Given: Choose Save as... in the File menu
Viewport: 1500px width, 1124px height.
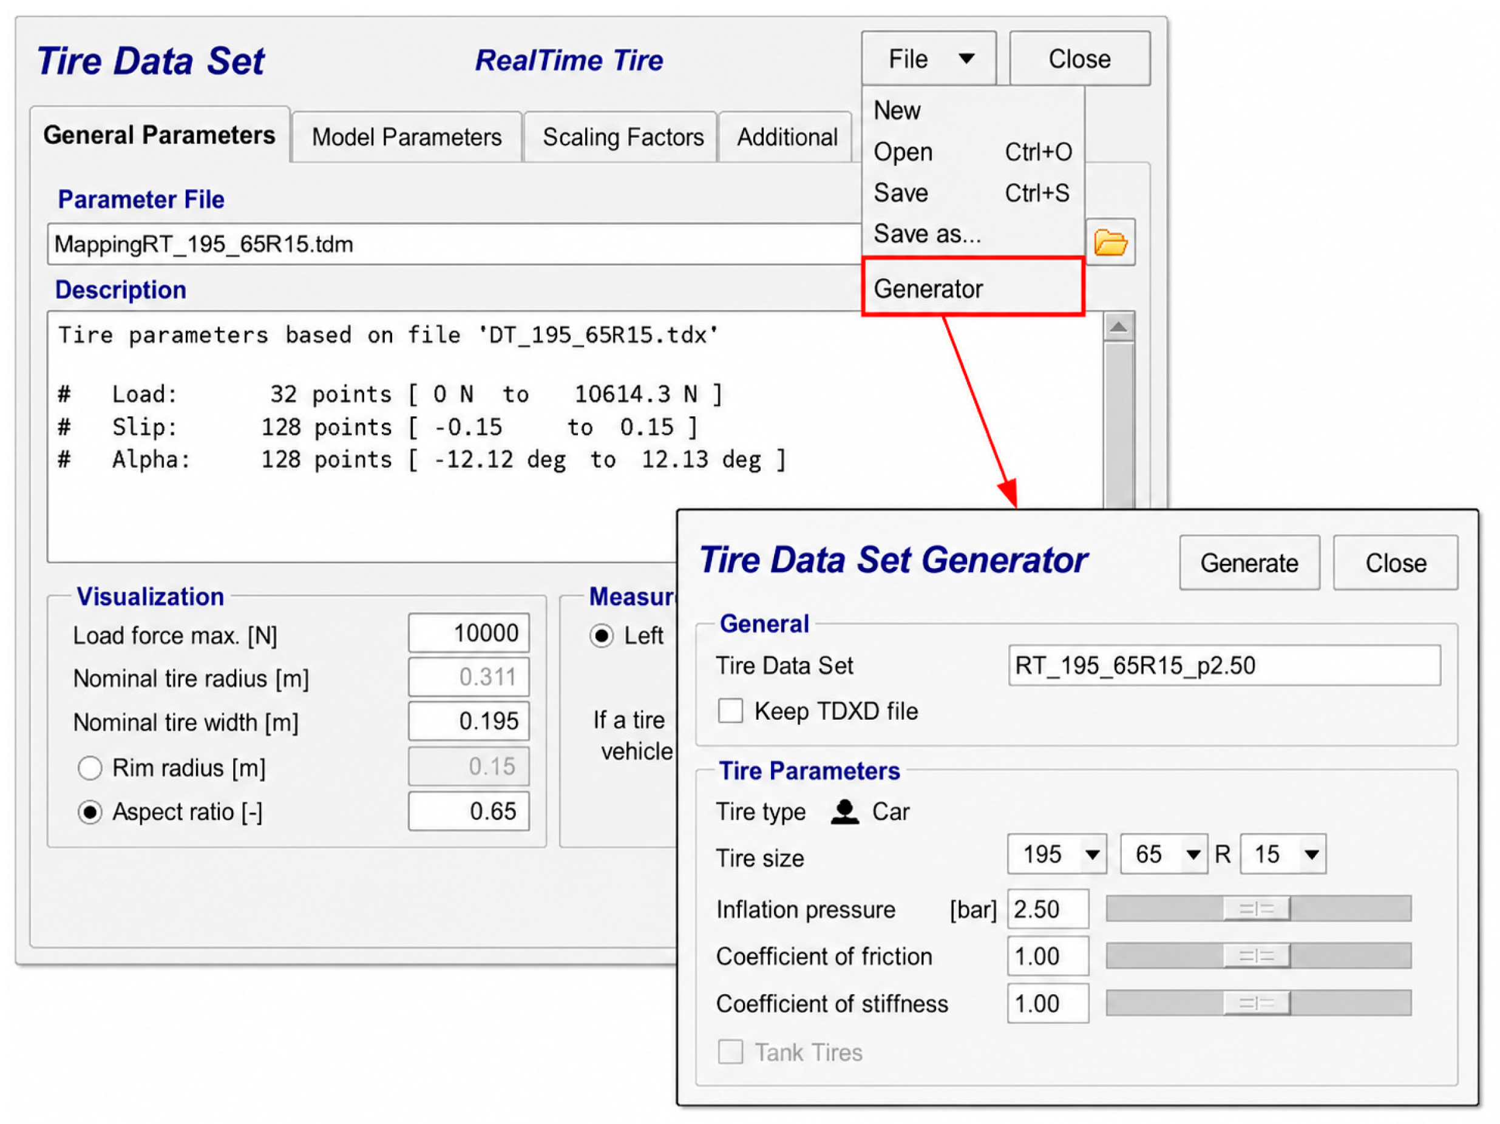Looking at the screenshot, I should (927, 234).
